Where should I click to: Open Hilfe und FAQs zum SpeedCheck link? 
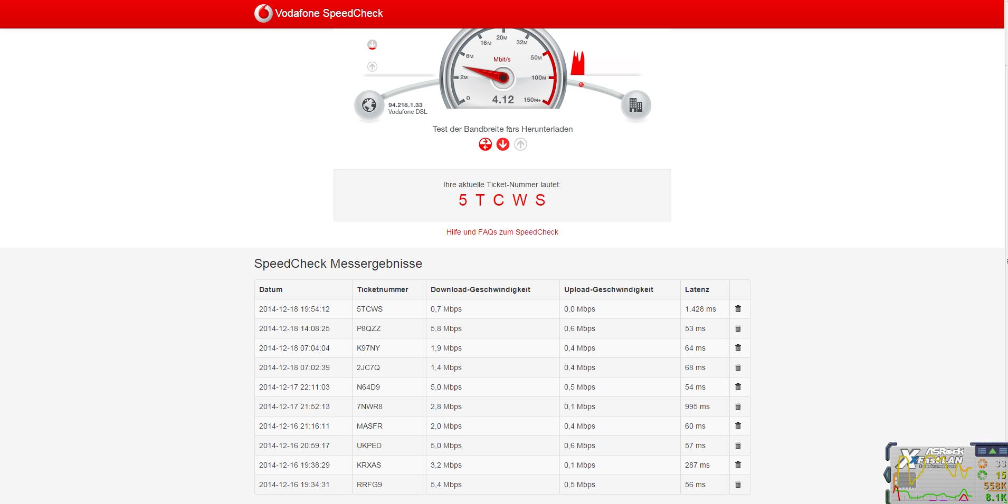(x=502, y=232)
